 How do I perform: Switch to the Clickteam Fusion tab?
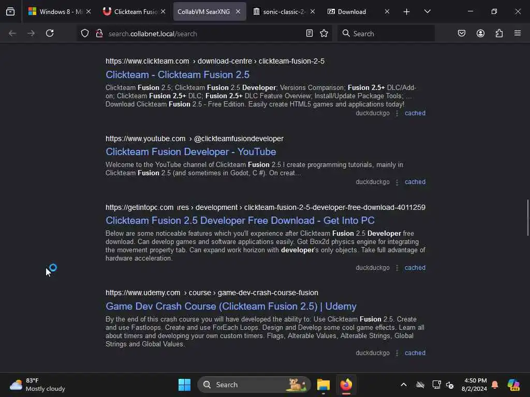click(135, 11)
